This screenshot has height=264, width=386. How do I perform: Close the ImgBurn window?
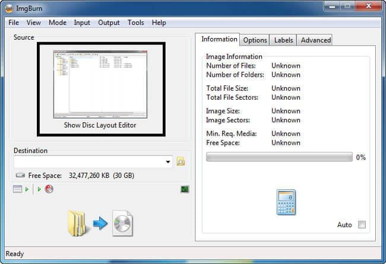click(369, 6)
